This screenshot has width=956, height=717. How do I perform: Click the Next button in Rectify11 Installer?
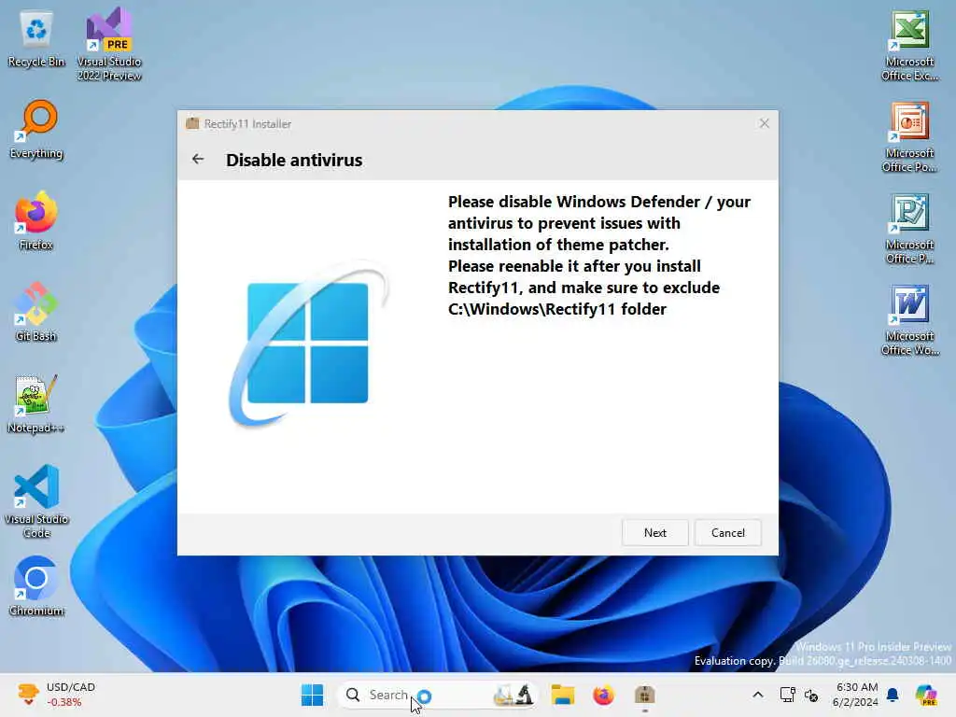[654, 532]
